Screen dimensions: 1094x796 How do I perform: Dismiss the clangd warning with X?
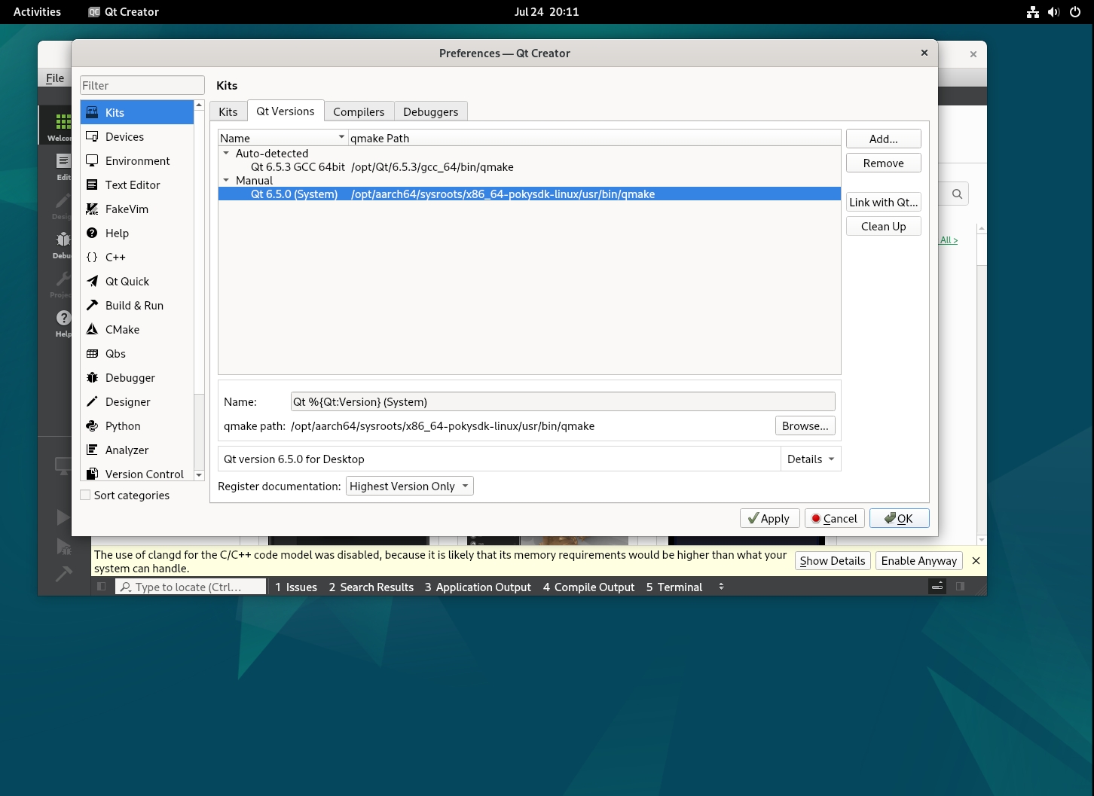[x=976, y=560]
